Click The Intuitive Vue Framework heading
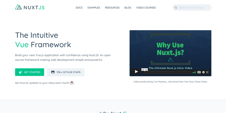226x113 pixels. [43, 40]
